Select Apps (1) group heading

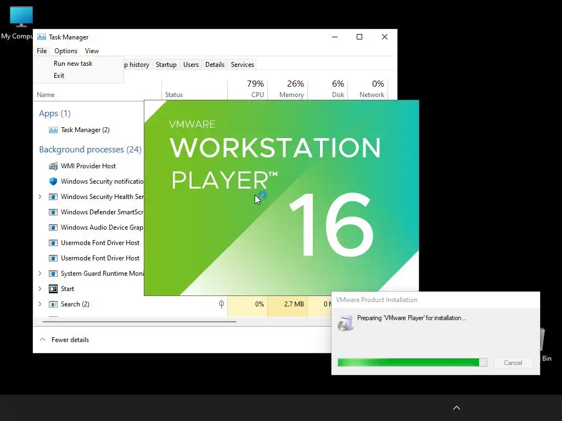pos(55,113)
